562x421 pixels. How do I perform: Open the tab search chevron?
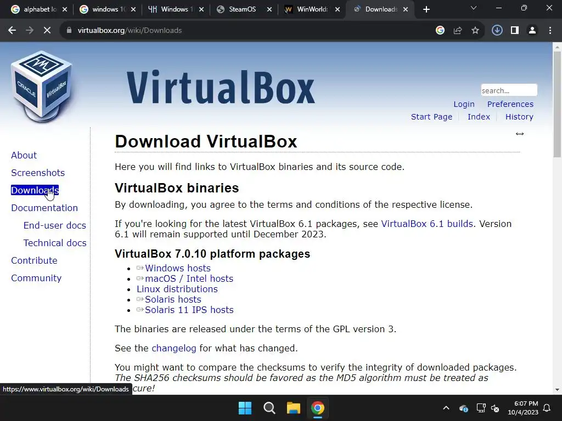(x=474, y=8)
